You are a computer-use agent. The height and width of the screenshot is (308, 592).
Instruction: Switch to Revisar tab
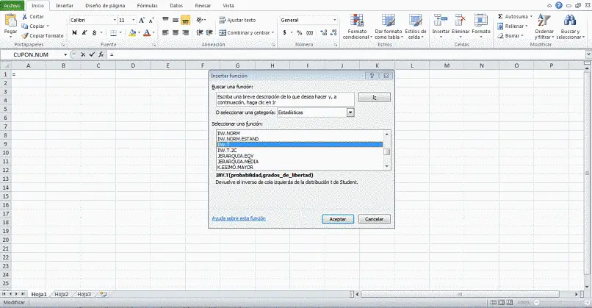tap(203, 6)
